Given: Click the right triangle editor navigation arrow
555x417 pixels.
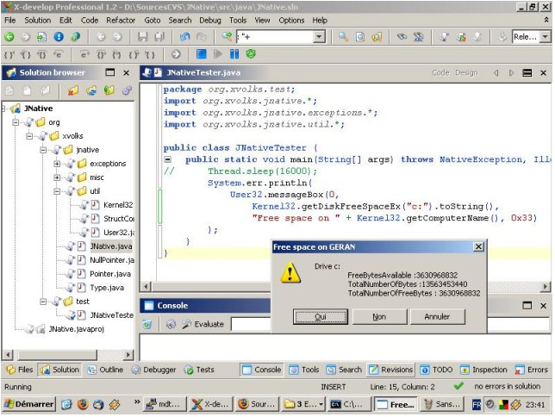Looking at the screenshot, I should [511, 73].
